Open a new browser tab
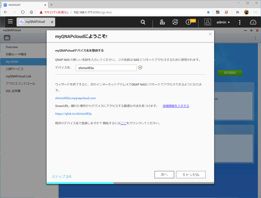This screenshot has width=261, height=198. coord(52,5)
